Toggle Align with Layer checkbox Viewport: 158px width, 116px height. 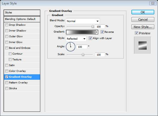(91, 38)
